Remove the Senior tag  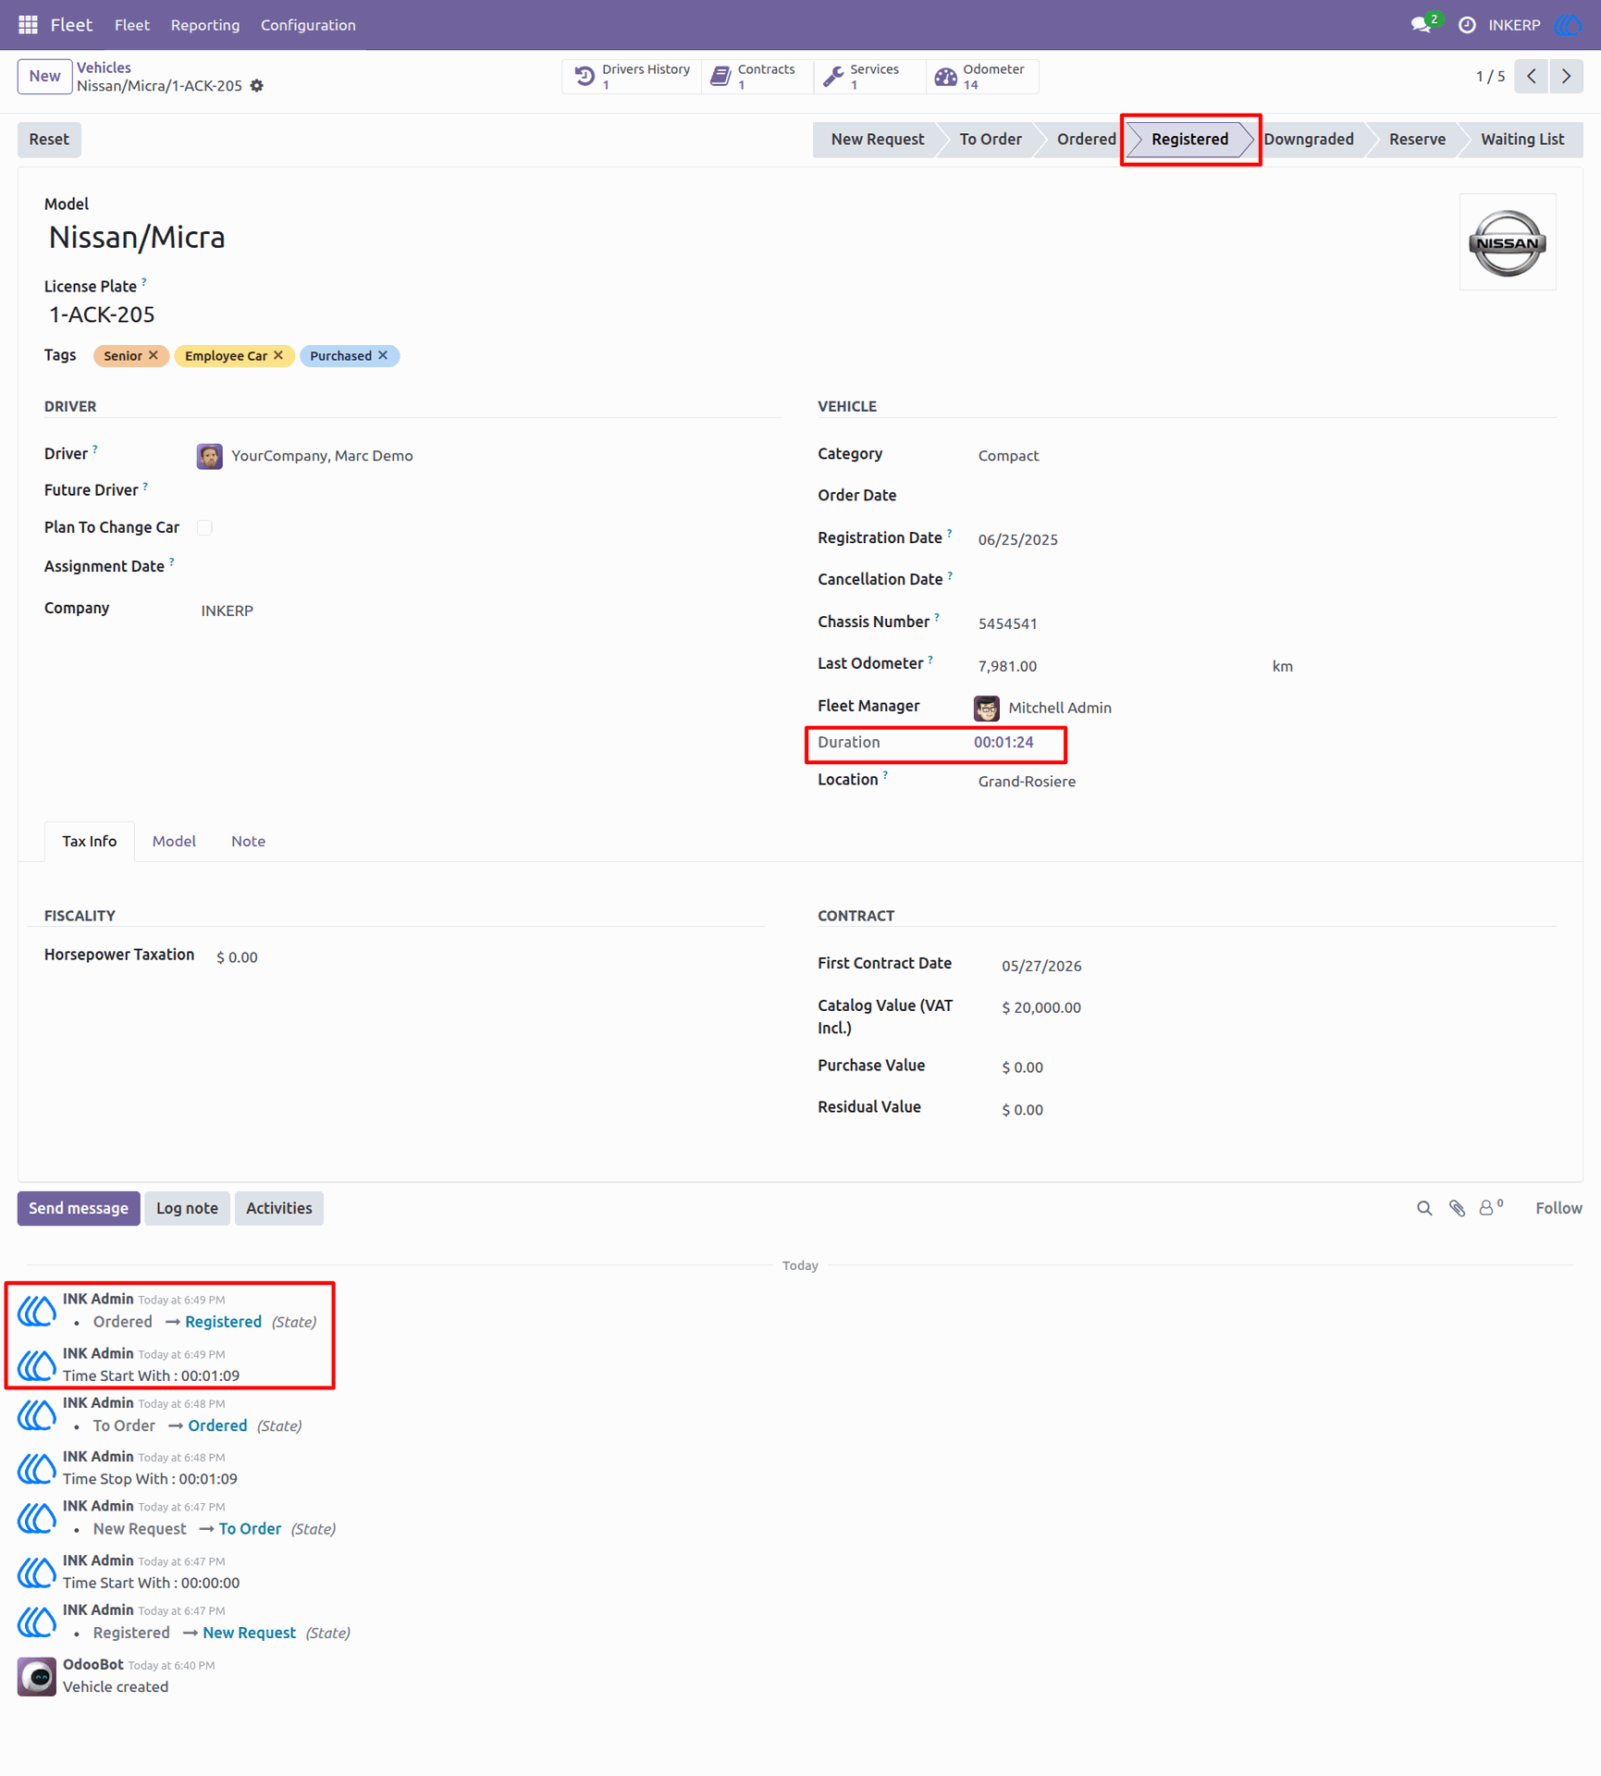[x=154, y=355]
